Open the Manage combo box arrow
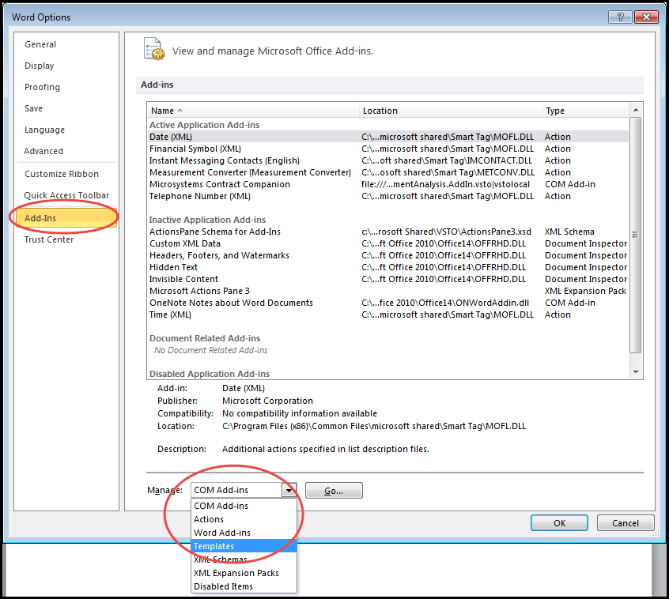Screen dimensions: 669x599 point(289,491)
